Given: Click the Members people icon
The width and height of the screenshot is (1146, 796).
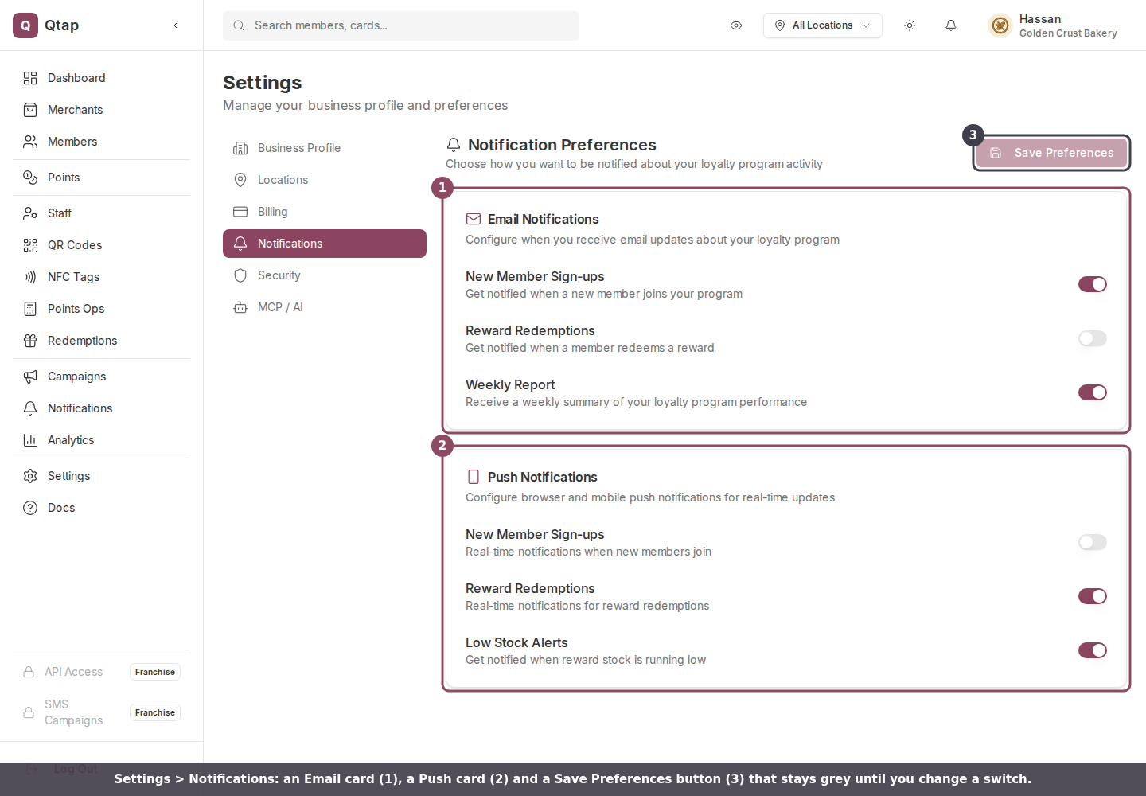Looking at the screenshot, I should tap(30, 142).
